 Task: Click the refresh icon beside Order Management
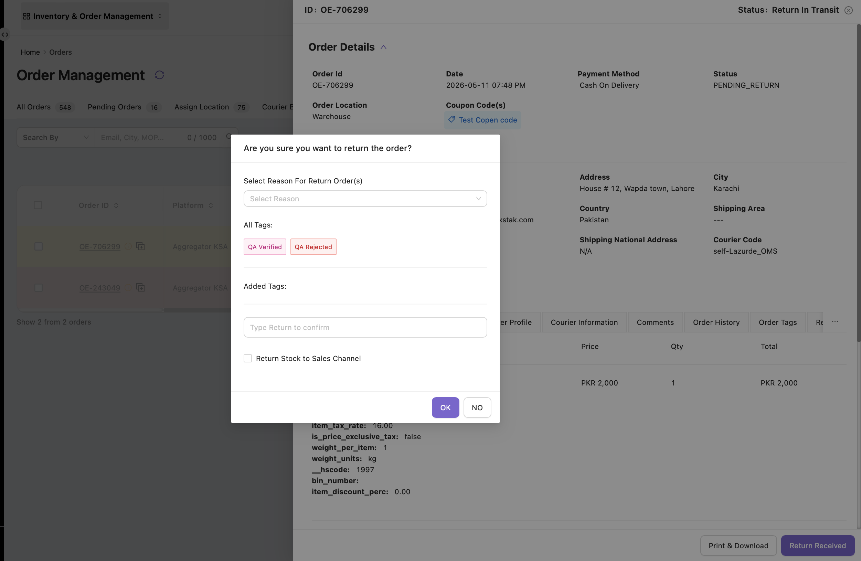160,75
